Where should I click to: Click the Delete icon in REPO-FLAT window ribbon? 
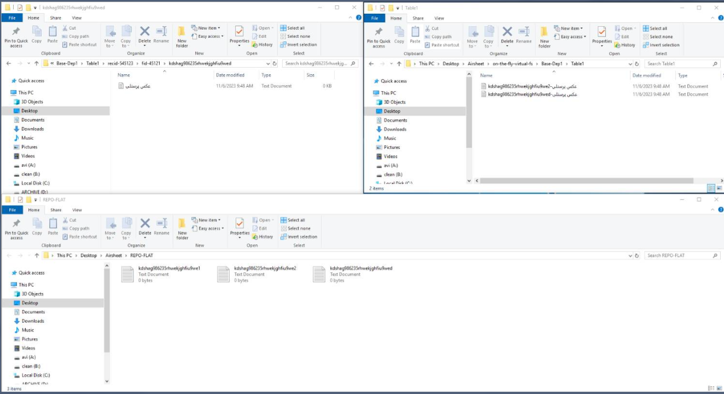tap(145, 226)
